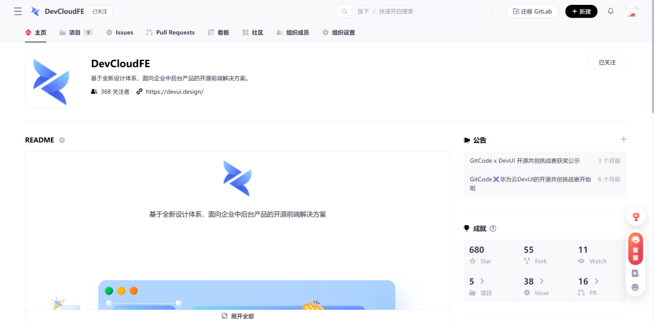
Task: Click the 3 个月前 timestamp
Action: 609,160
